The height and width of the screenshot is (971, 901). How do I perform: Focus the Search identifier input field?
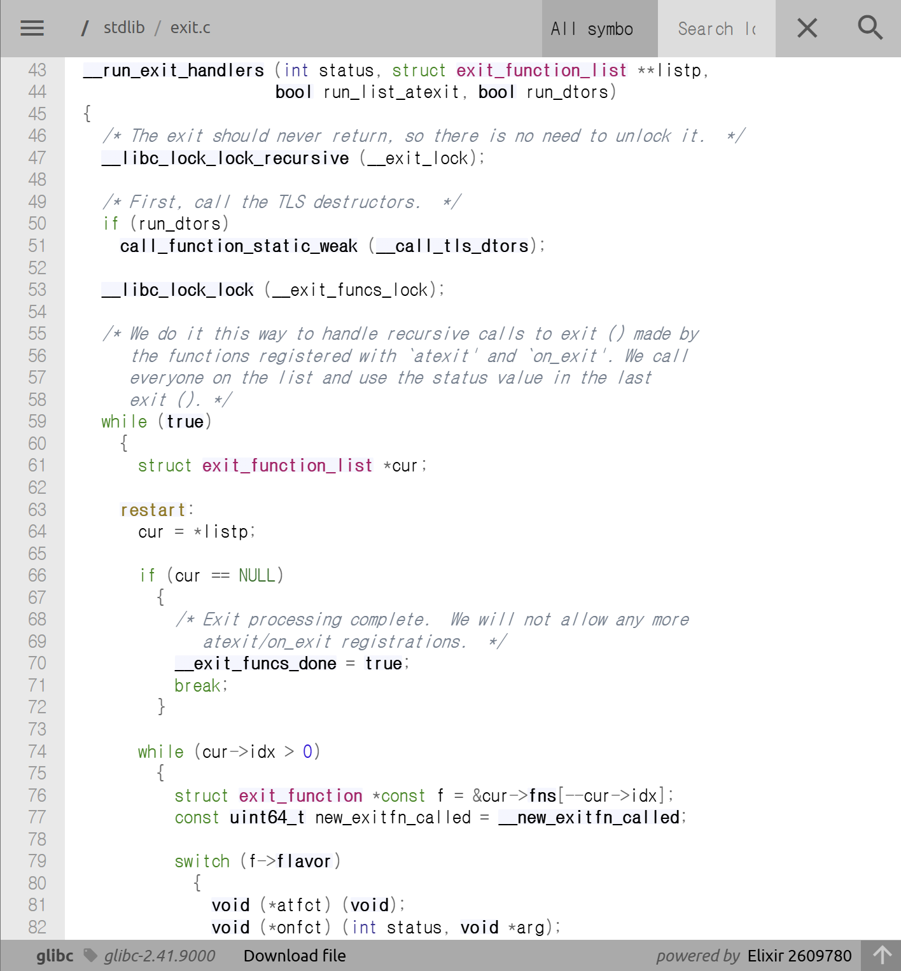click(x=716, y=29)
